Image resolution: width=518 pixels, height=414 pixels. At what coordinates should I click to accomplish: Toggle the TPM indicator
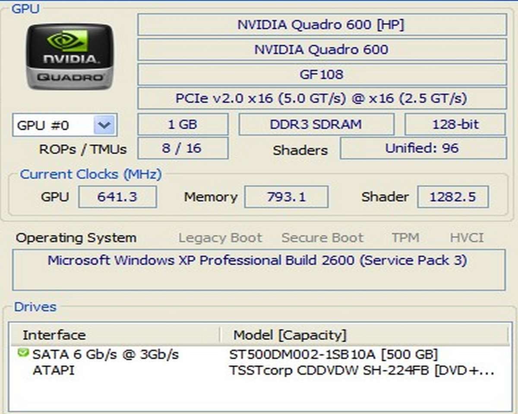click(x=405, y=238)
